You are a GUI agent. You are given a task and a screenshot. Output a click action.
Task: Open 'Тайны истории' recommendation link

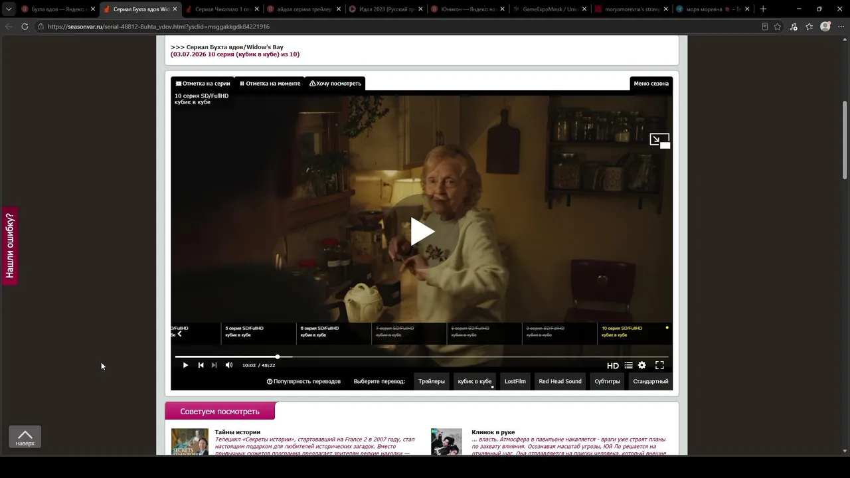[238, 432]
